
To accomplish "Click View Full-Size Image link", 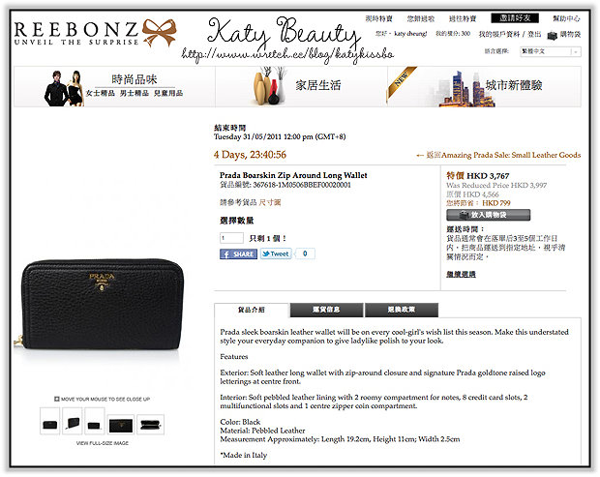I will pyautogui.click(x=103, y=443).
